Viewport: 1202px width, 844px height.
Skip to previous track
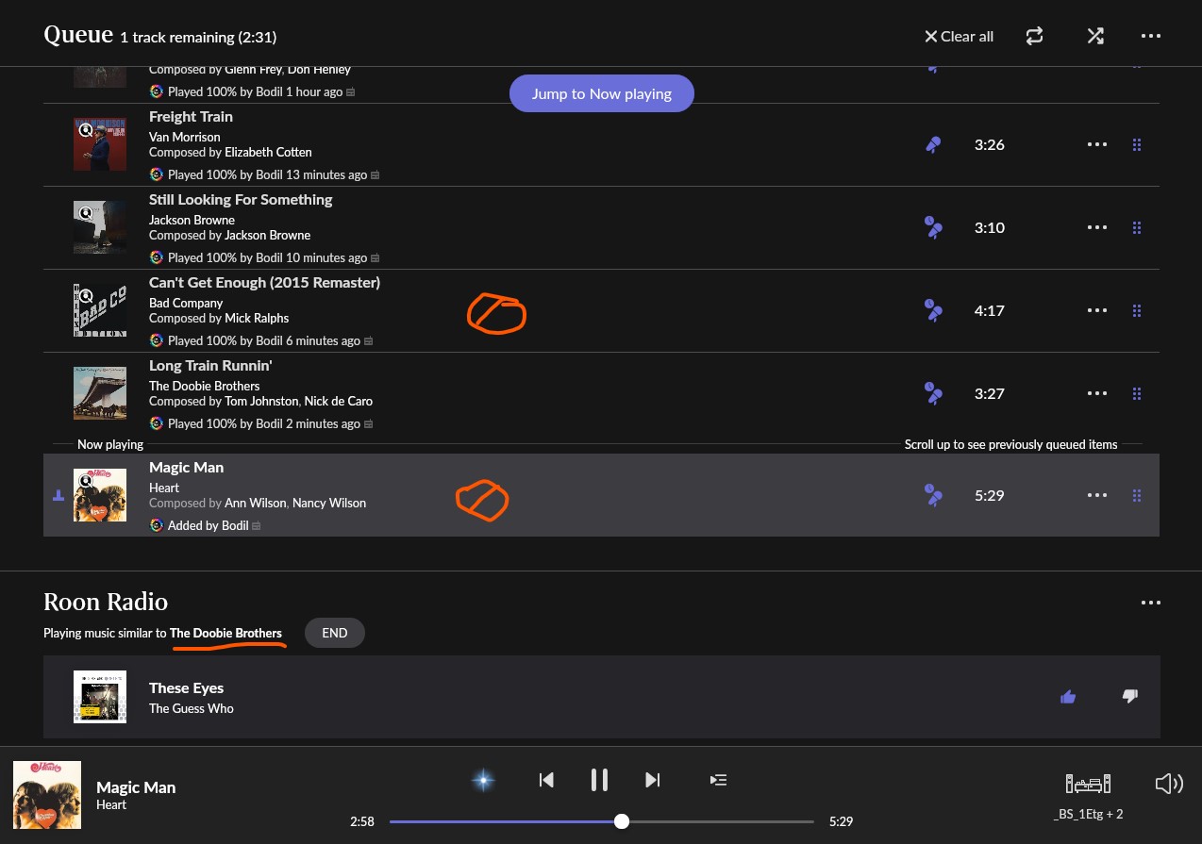(546, 780)
